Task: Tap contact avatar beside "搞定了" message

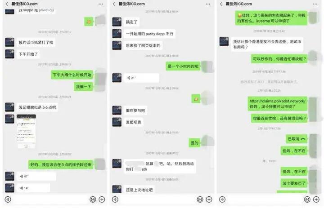Action: click(x=117, y=22)
